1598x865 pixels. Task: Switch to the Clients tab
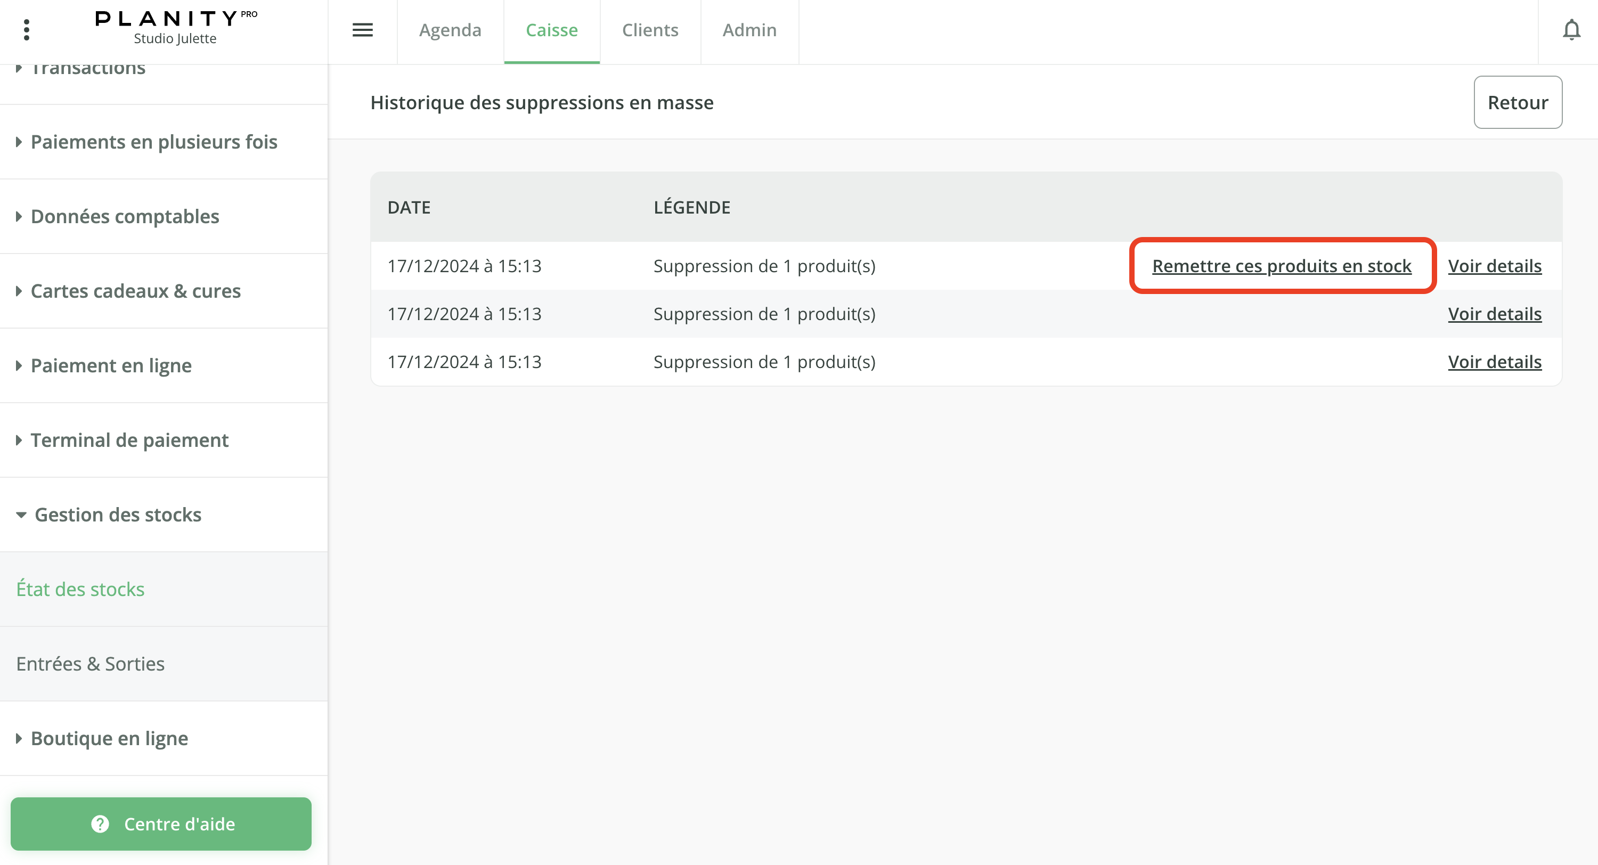[x=650, y=30]
